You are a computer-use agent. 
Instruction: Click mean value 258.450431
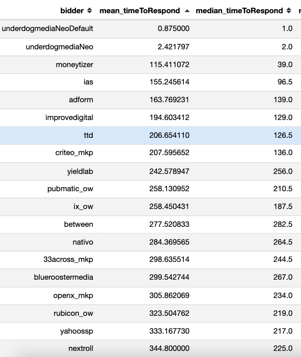coord(170,206)
